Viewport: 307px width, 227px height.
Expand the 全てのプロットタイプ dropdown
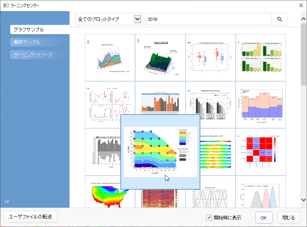[x=137, y=19]
